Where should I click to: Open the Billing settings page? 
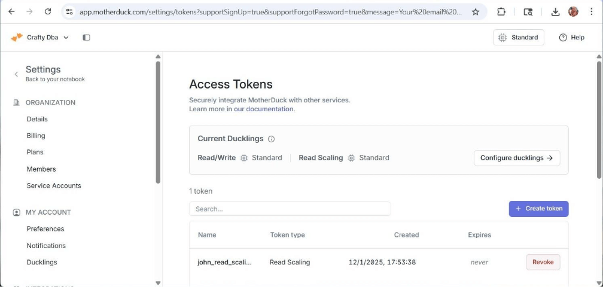pos(36,136)
